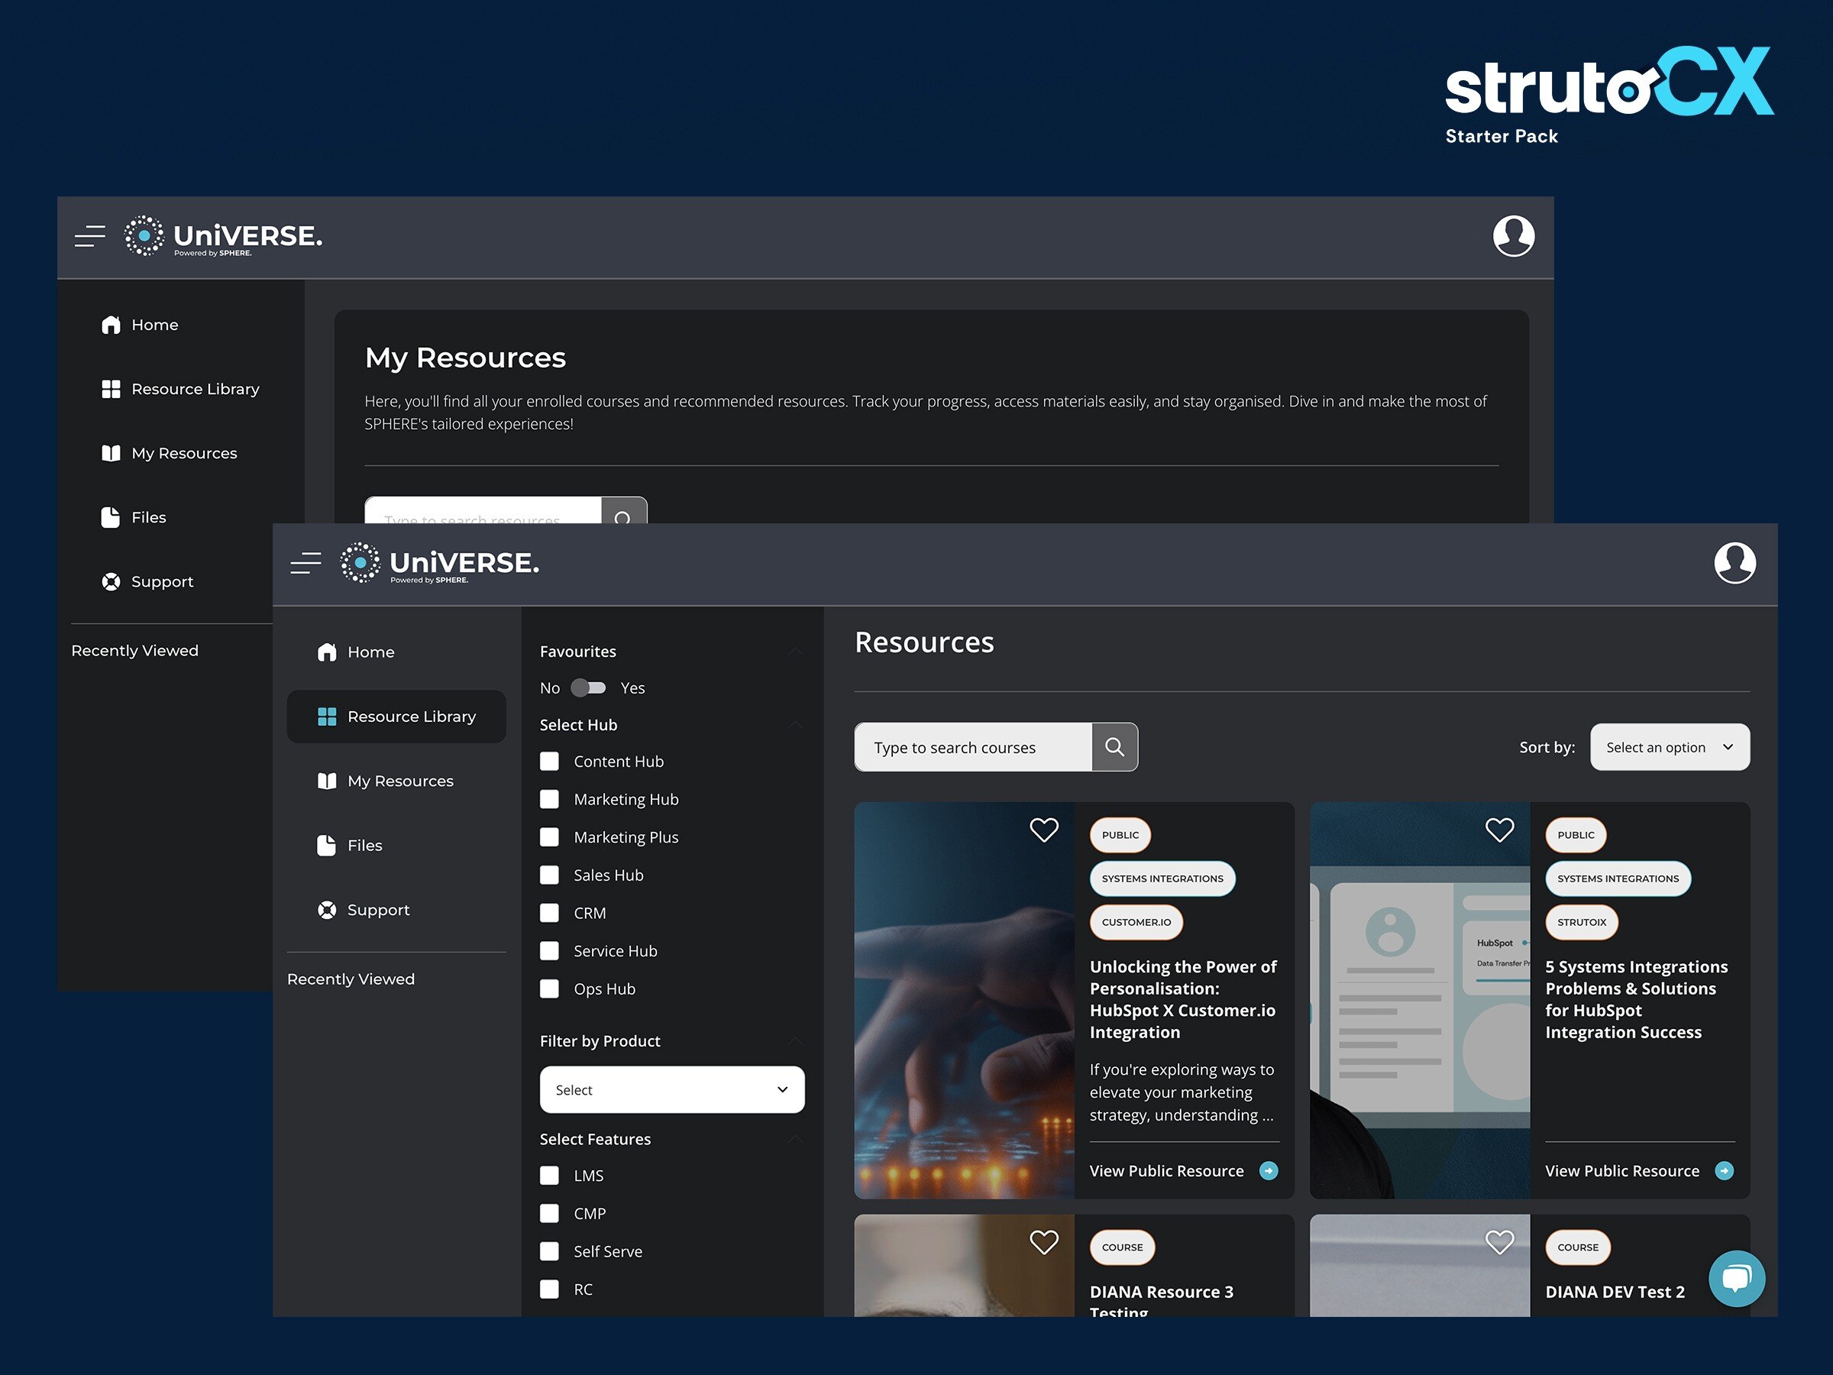The image size is (1833, 1375).
Task: Enable the LMS feature checkbox
Action: 549,1176
